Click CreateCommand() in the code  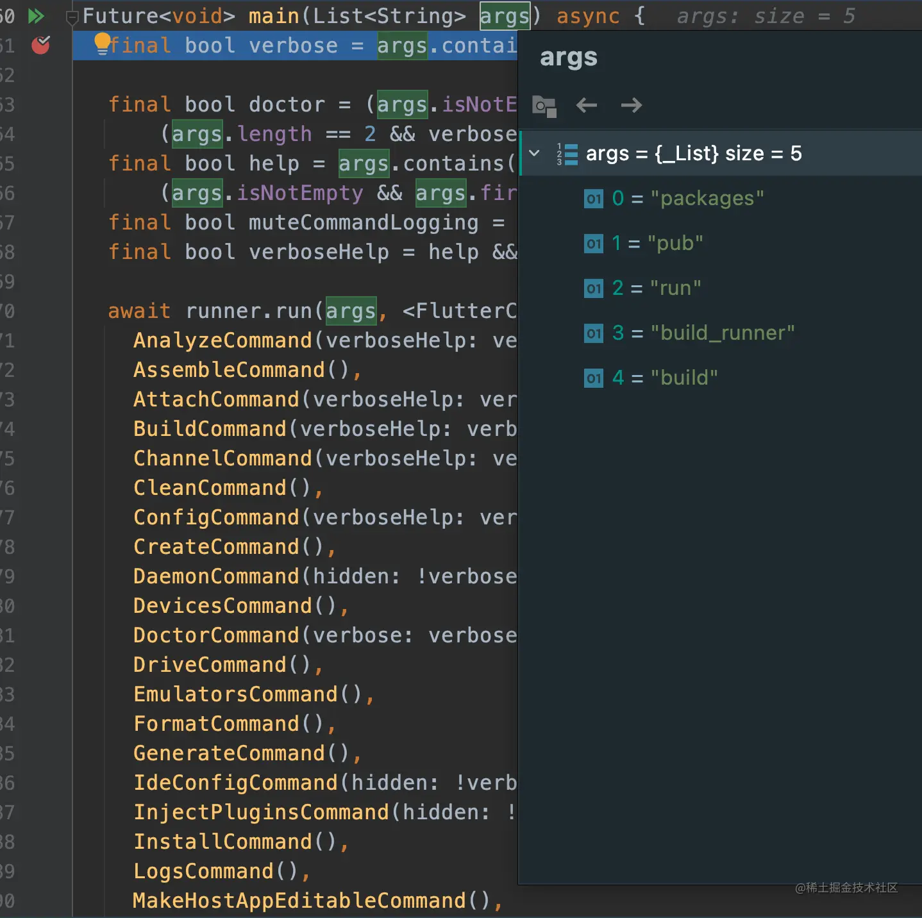pos(229,547)
